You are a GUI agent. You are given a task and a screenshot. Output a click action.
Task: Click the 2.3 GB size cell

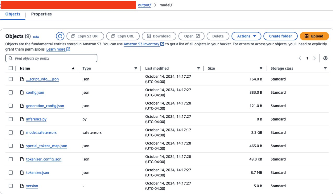pyautogui.click(x=257, y=132)
